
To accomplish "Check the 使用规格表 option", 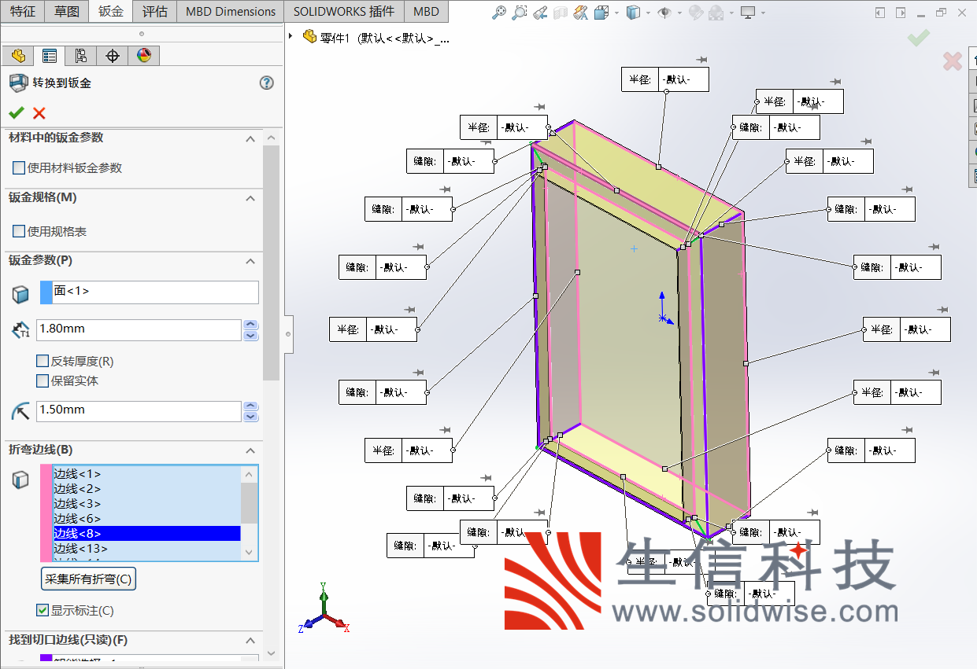I will pyautogui.click(x=19, y=231).
